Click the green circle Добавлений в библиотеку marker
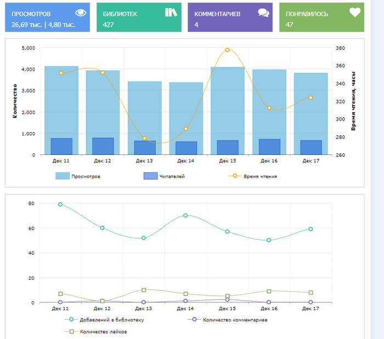This screenshot has height=339, width=384. point(70,319)
